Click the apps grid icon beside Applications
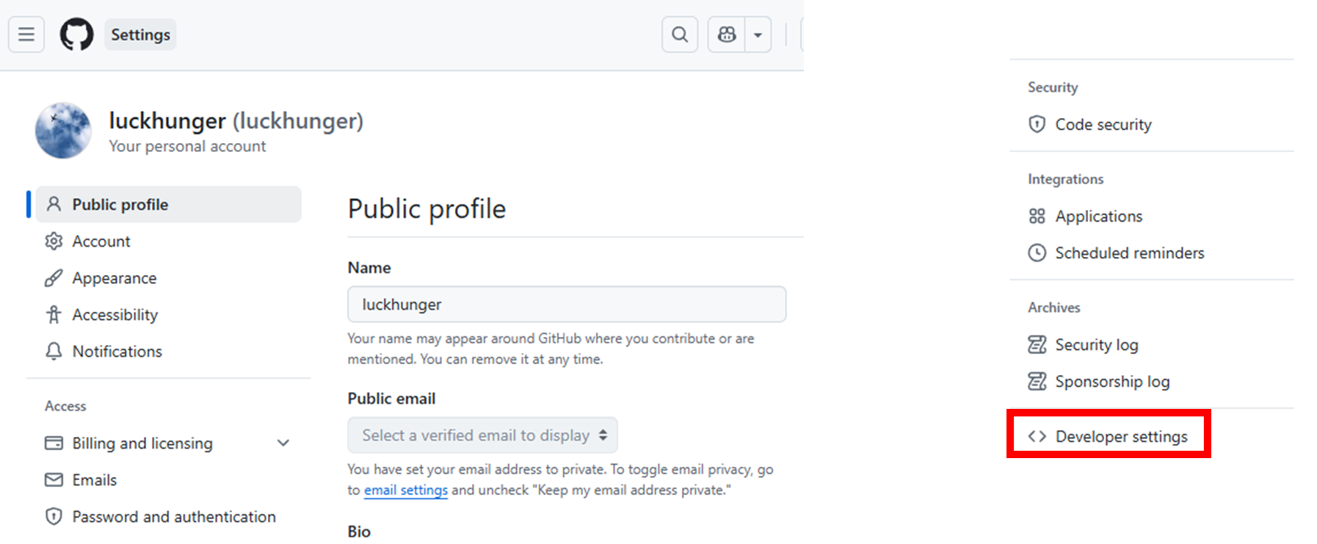The height and width of the screenshot is (544, 1317). (x=1037, y=216)
